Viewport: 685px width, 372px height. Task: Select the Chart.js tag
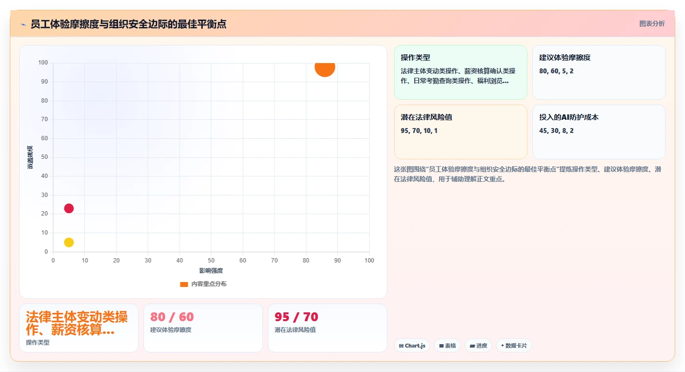tap(412, 346)
